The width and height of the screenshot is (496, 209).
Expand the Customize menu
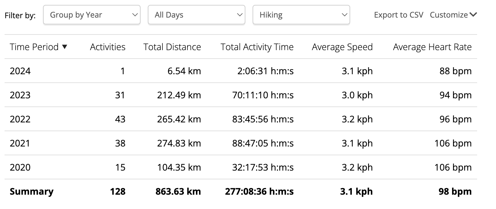(x=453, y=15)
